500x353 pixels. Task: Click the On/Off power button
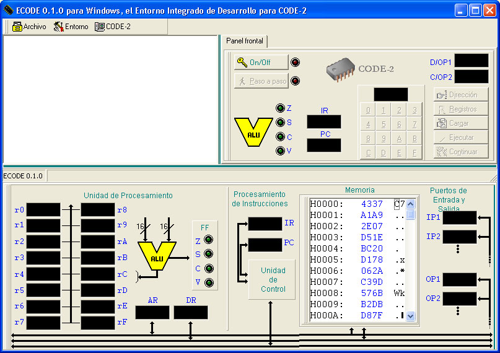click(x=261, y=62)
